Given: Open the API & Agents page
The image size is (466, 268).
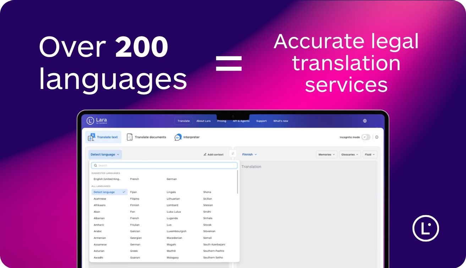Looking at the screenshot, I should click(x=241, y=121).
